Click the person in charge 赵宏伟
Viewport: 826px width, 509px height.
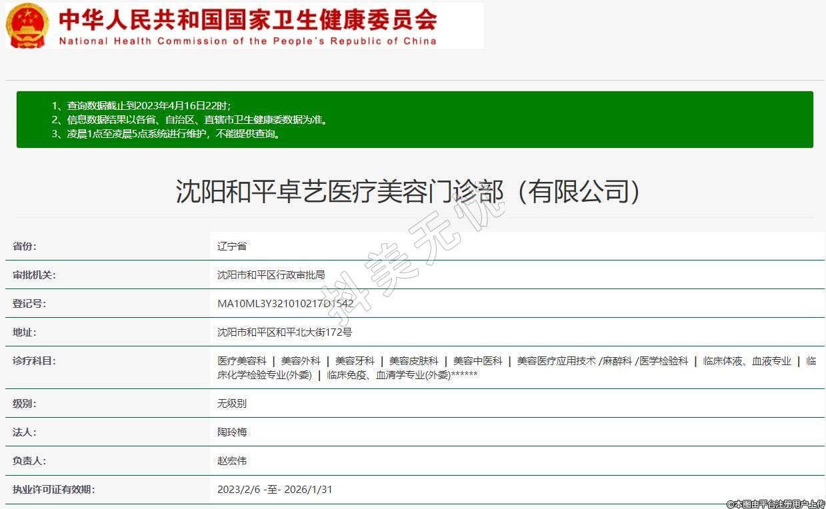coord(232,460)
